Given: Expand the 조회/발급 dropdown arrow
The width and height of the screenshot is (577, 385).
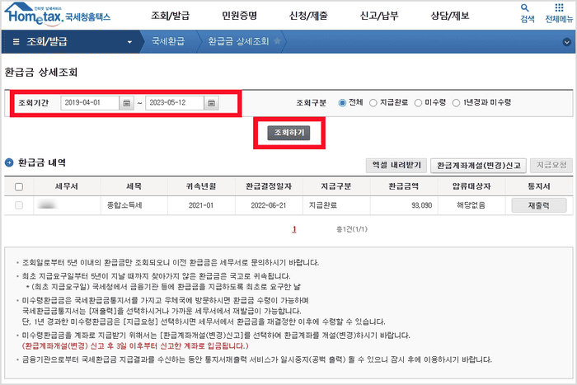Looking at the screenshot, I should (129, 42).
